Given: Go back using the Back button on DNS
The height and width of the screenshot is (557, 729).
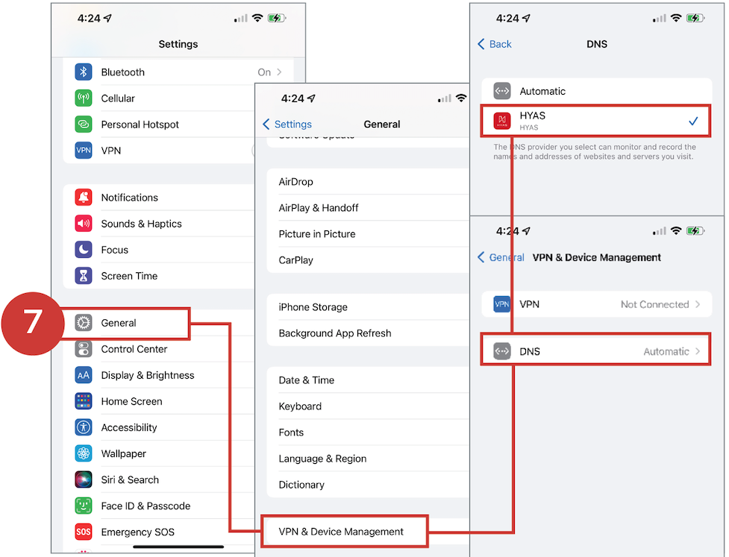Looking at the screenshot, I should pos(495,44).
